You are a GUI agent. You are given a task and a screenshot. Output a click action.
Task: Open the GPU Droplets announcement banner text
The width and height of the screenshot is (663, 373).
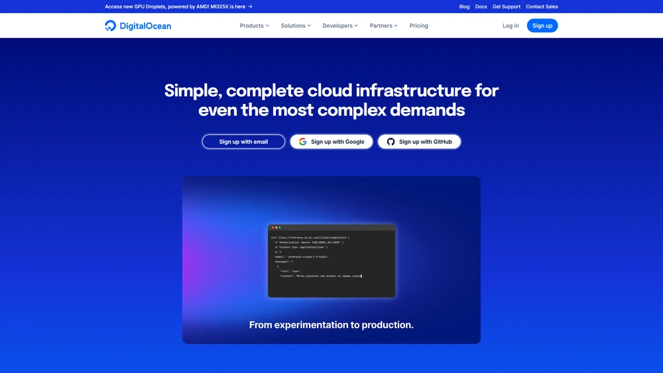tap(175, 7)
